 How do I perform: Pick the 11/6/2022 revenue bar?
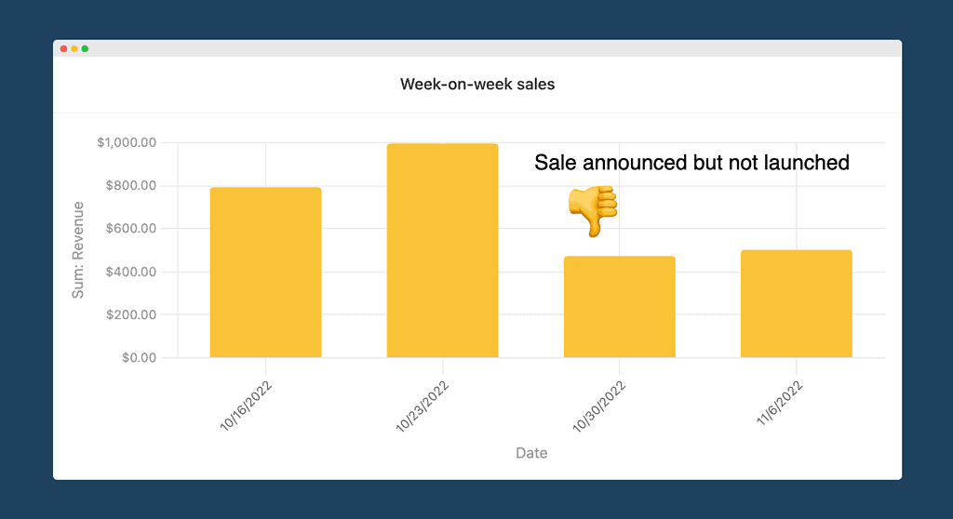coord(796,304)
